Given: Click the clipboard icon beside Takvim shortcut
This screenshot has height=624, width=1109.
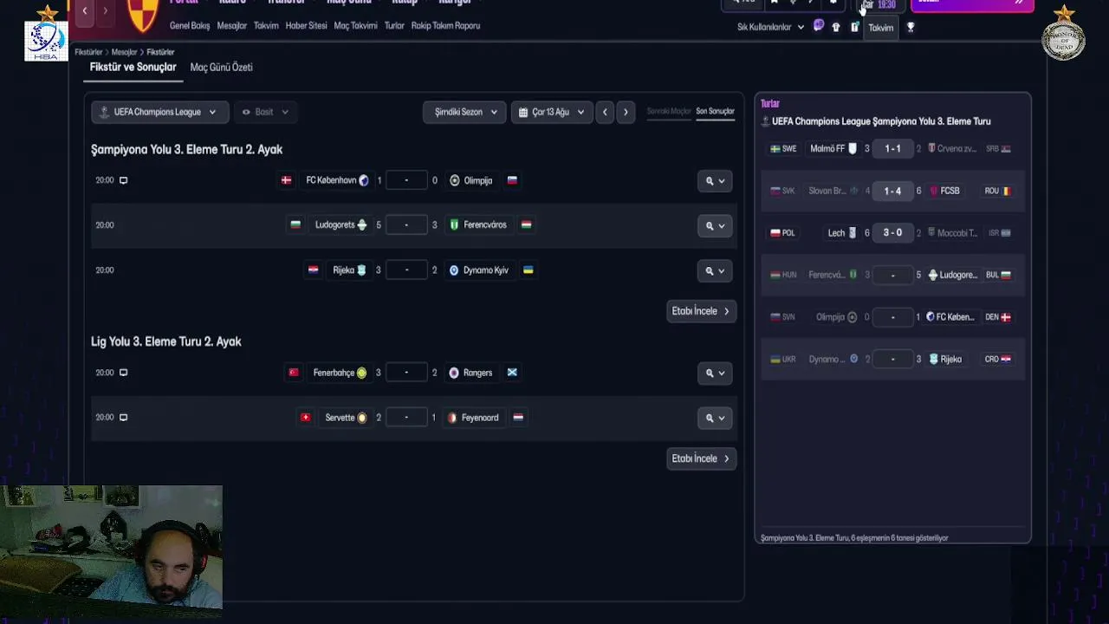Looking at the screenshot, I should pyautogui.click(x=854, y=27).
